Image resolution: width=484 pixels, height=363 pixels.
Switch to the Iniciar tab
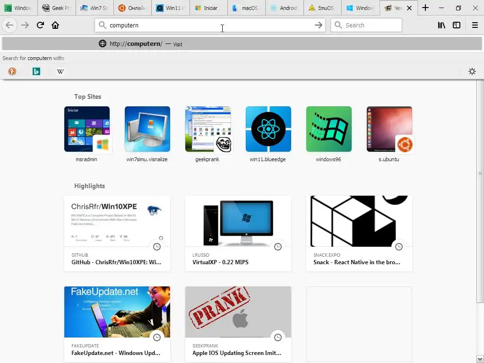pos(208,8)
